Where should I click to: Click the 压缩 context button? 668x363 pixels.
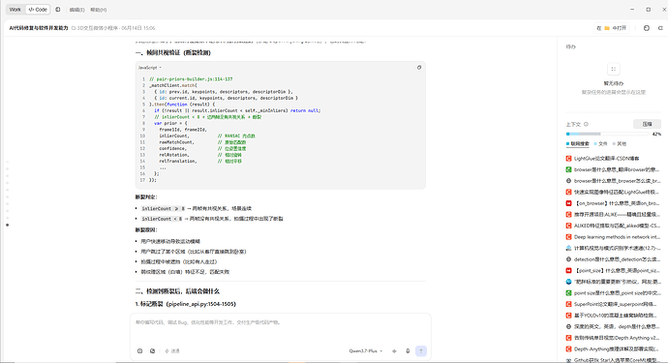(x=647, y=124)
